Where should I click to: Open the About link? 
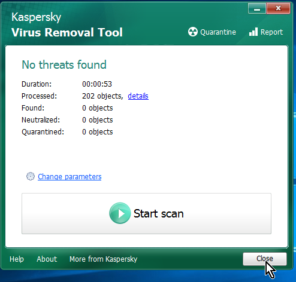click(x=47, y=259)
